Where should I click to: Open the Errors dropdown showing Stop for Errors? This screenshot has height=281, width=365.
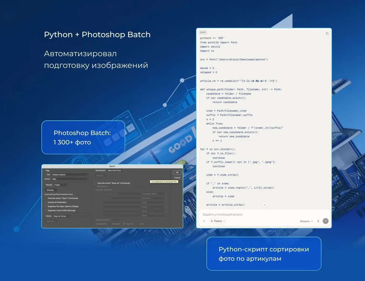click(62, 216)
